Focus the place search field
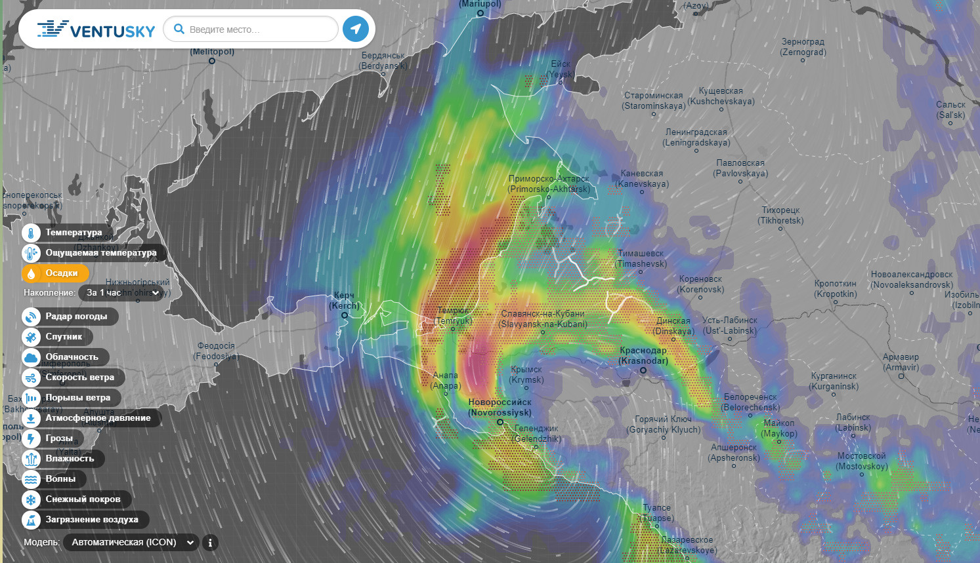 [x=251, y=29]
